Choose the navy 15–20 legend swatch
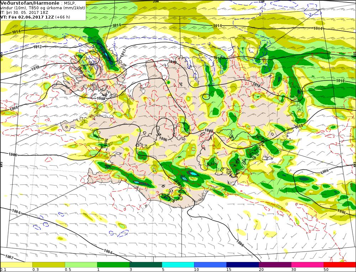Screen dimensions: 356x272 pos(243,265)
